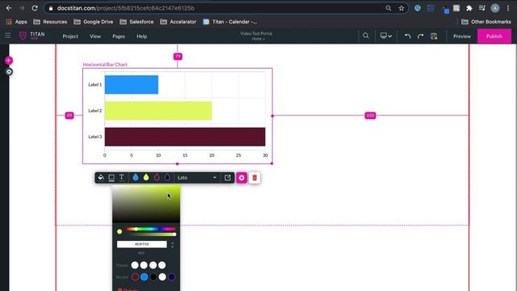
Task: Open the Resources bookmark folder
Action: click(x=50, y=22)
